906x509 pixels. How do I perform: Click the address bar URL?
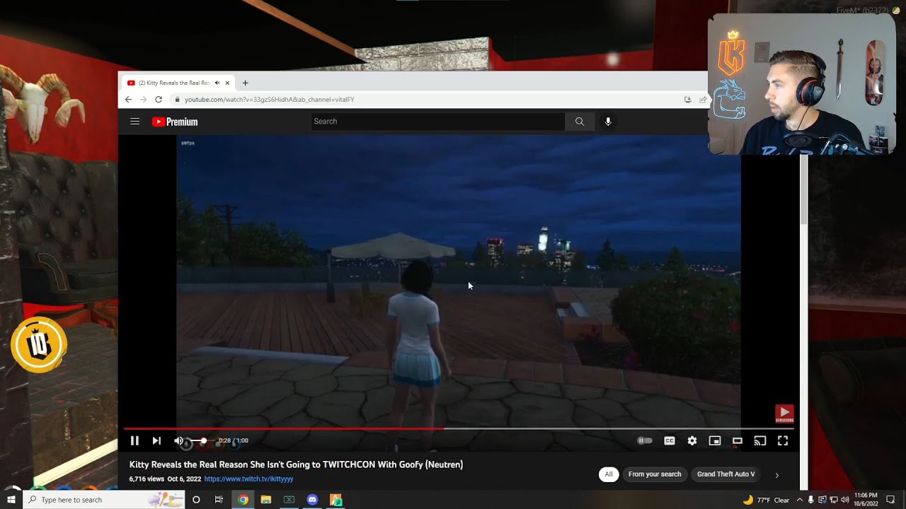point(269,100)
